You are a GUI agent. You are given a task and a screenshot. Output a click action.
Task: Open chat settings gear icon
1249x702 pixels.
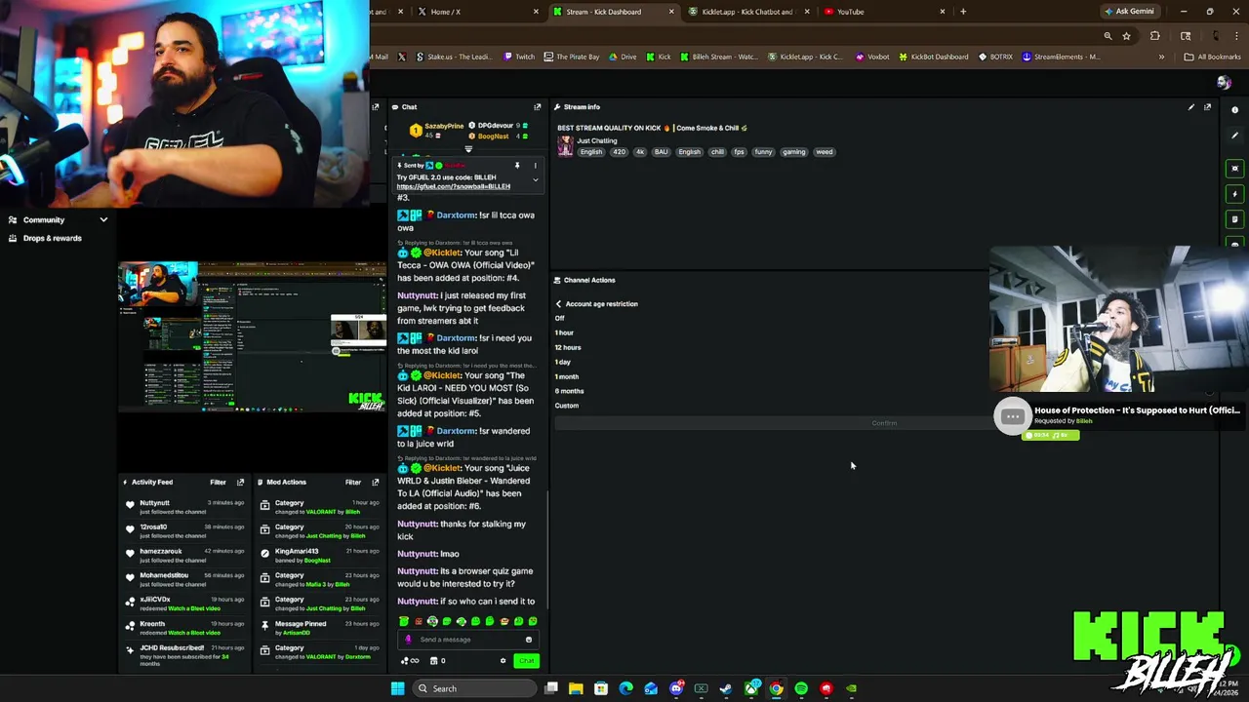(x=504, y=661)
